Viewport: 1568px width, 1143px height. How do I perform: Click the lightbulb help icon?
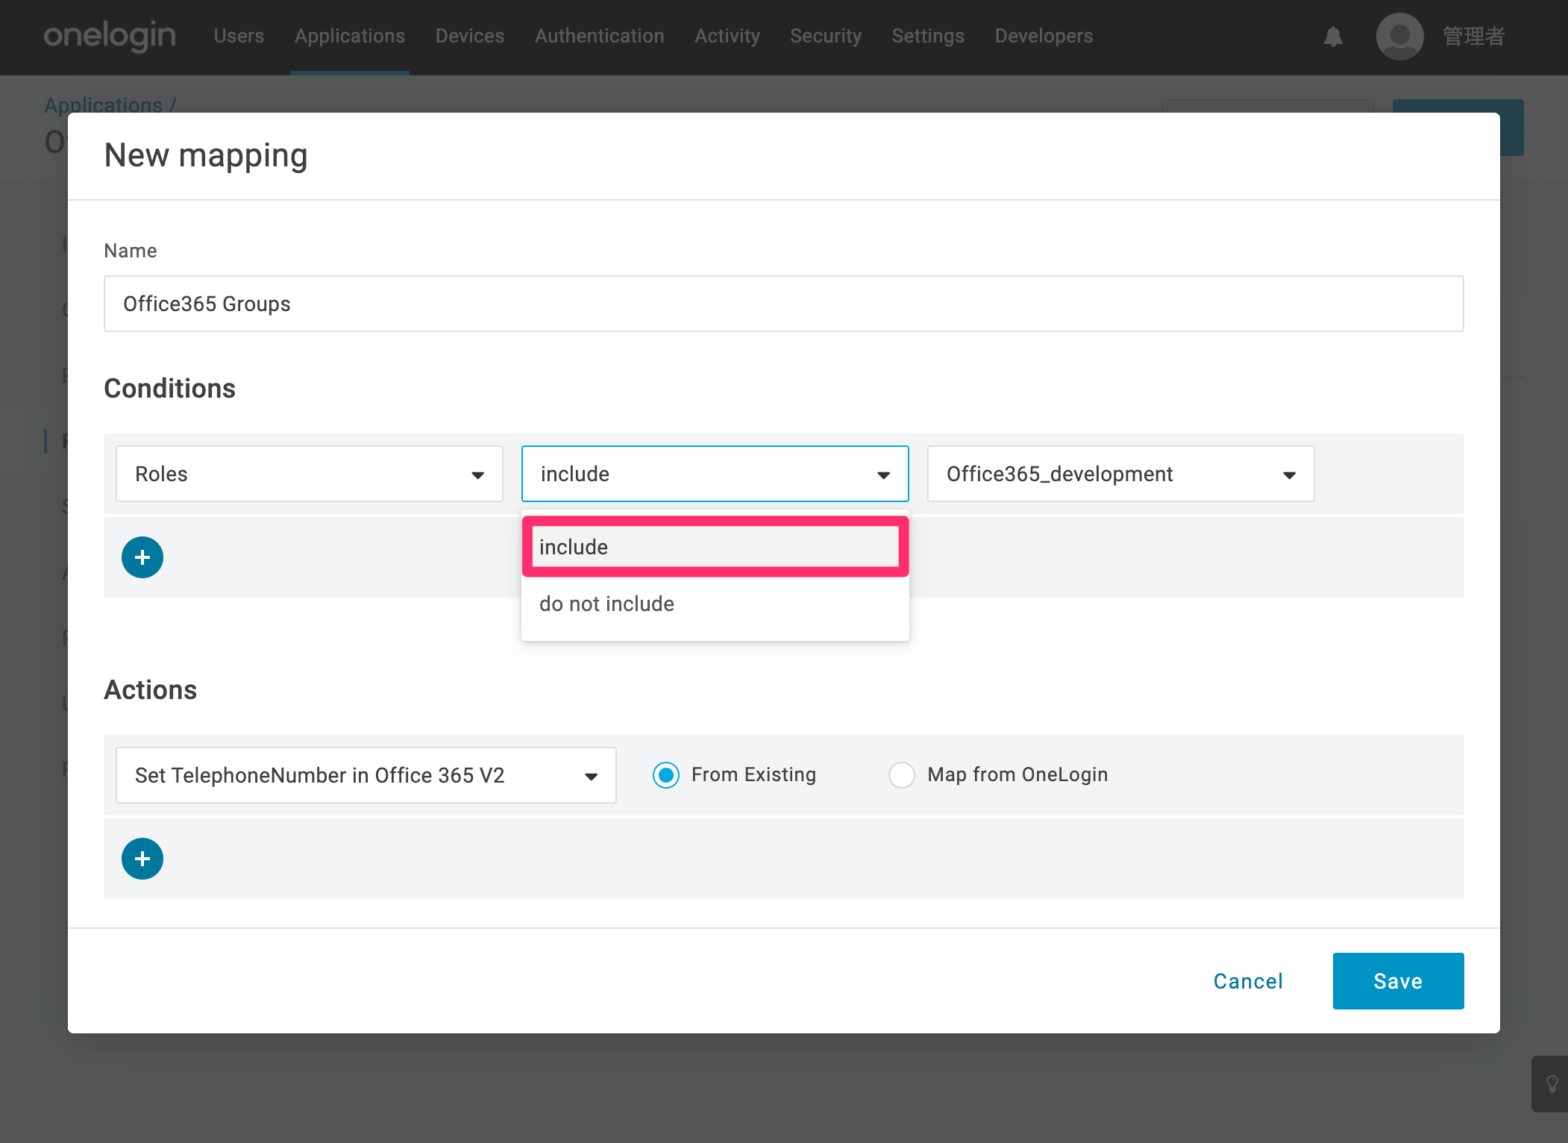coord(1552,1083)
